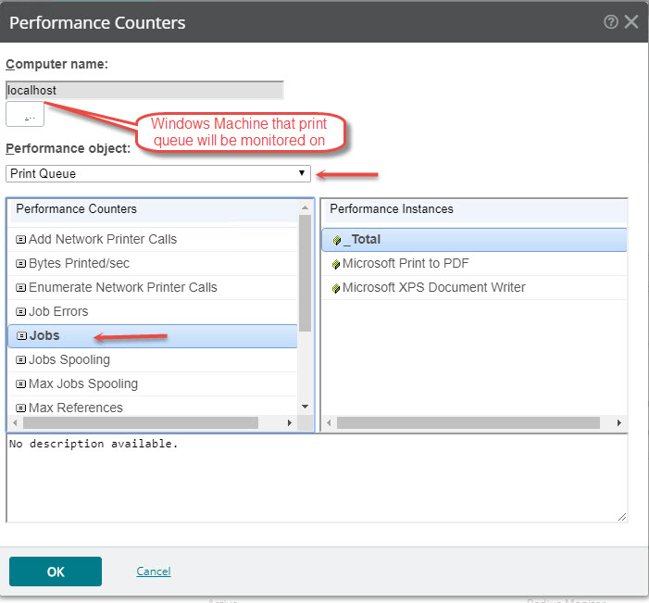Choose Enumerate Network Printer Calls counter

(x=122, y=287)
